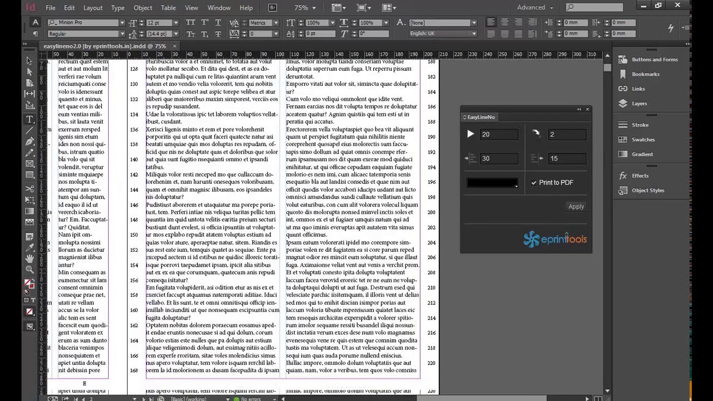Open Adobe Bridge with Br icon

[x=272, y=8]
